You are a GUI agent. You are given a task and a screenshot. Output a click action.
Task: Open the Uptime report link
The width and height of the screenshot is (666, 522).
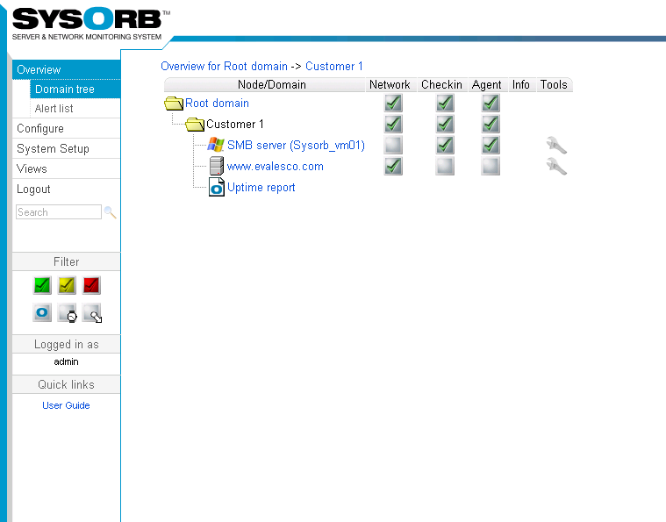[x=261, y=188]
